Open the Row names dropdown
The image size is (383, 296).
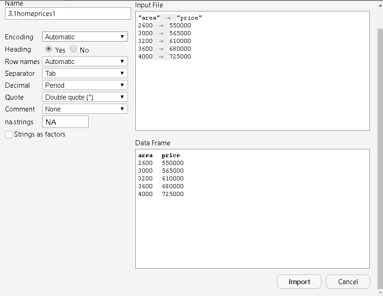click(85, 61)
